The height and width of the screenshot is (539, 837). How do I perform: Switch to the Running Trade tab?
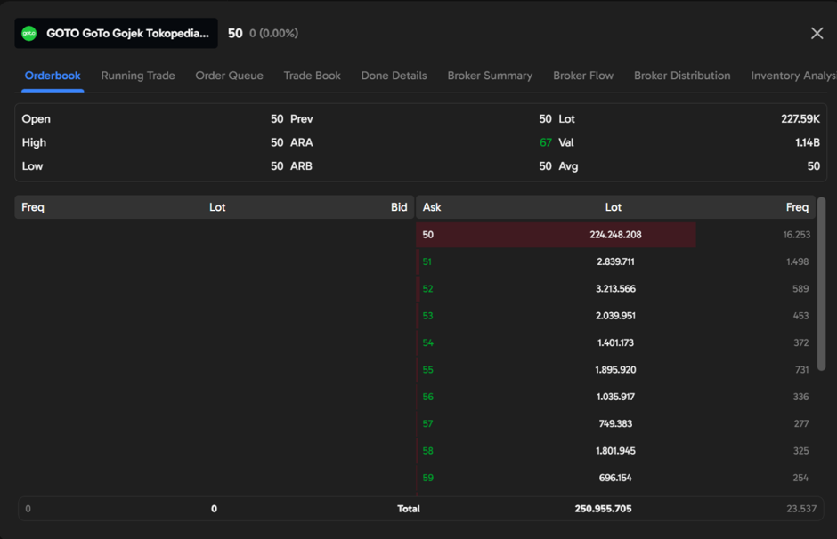138,76
